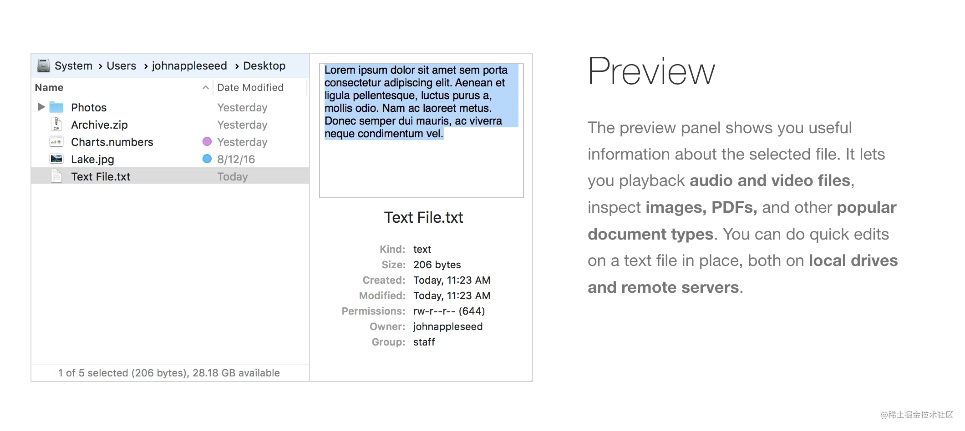The width and height of the screenshot is (965, 431).
Task: Select the Archive.zip file name
Action: pos(99,125)
